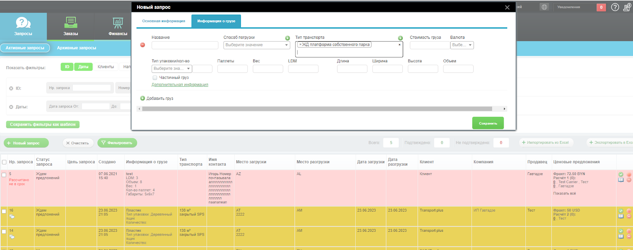Tick the checkbox for request 16
633x250 pixels.
click(4, 211)
